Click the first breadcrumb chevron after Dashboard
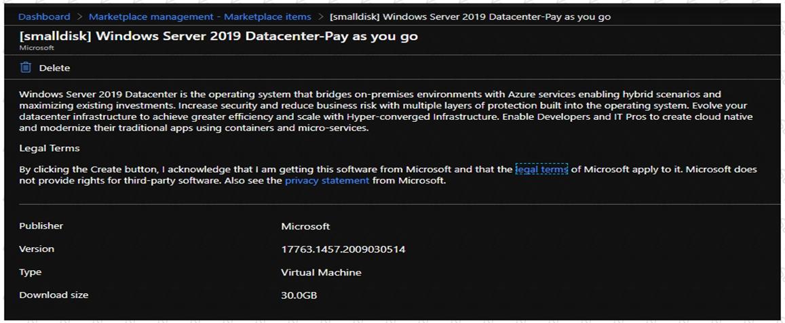Screen dimensions: 785x323 click(79, 17)
